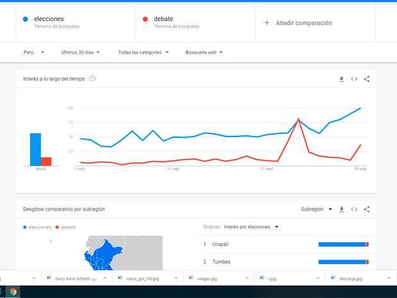Click the Chrome icon in the taskbar
This screenshot has width=397, height=298.
[x=13, y=292]
